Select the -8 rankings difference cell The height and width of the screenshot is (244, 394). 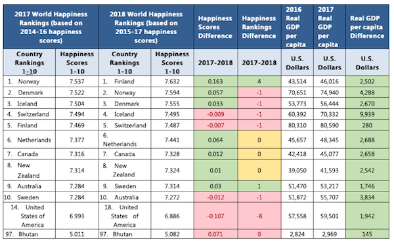pyautogui.click(x=259, y=216)
